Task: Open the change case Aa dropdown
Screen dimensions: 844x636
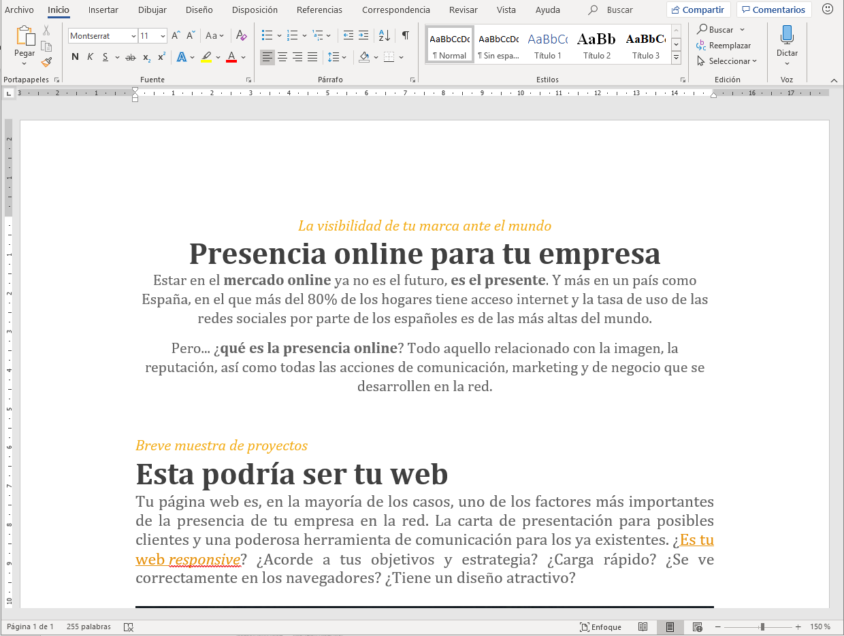Action: 215,35
